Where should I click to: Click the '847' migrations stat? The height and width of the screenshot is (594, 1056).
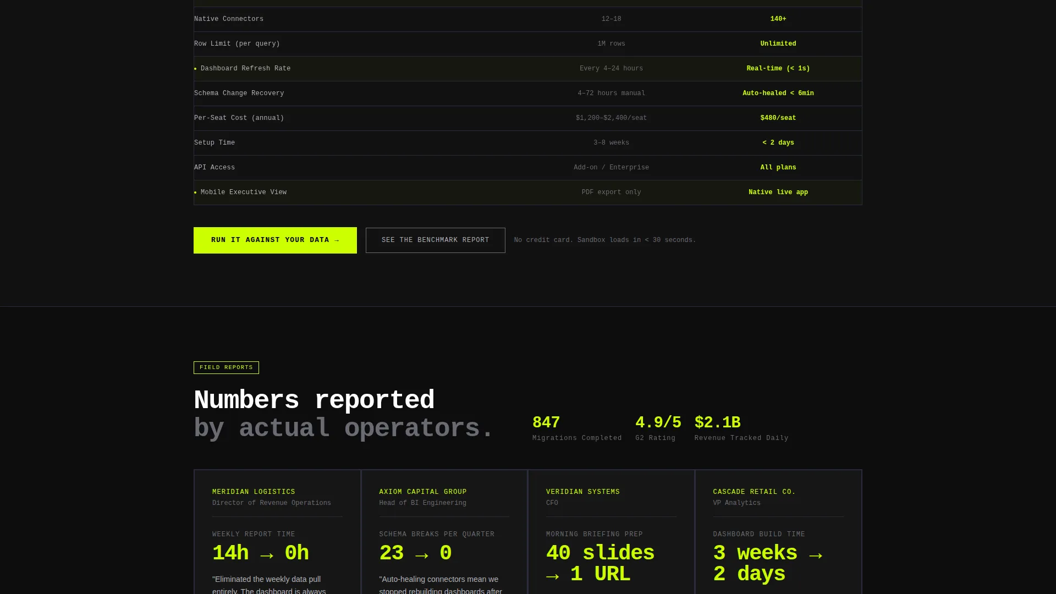coord(546,422)
